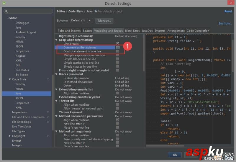Viewport: 236px width, 162px height.
Task: Click the 'For default project' icon in breadcrumb
Action: point(96,11)
